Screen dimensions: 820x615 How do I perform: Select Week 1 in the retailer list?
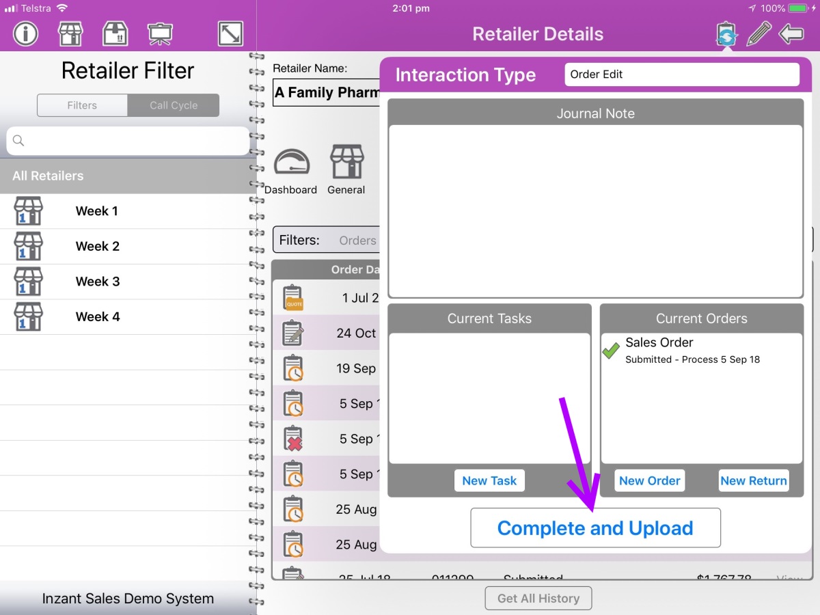click(x=128, y=211)
